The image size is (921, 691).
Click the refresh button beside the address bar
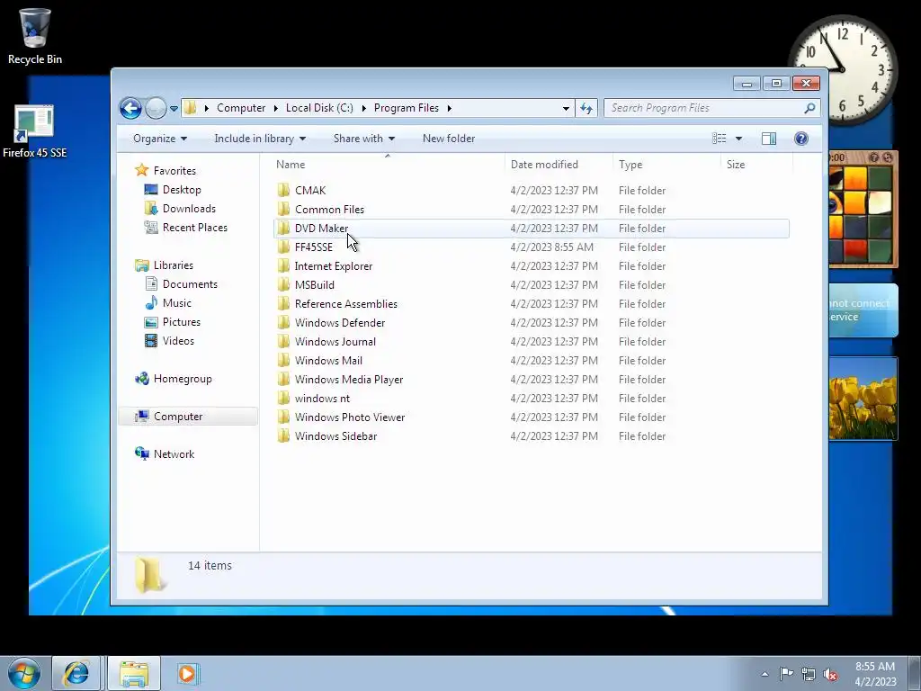(586, 108)
